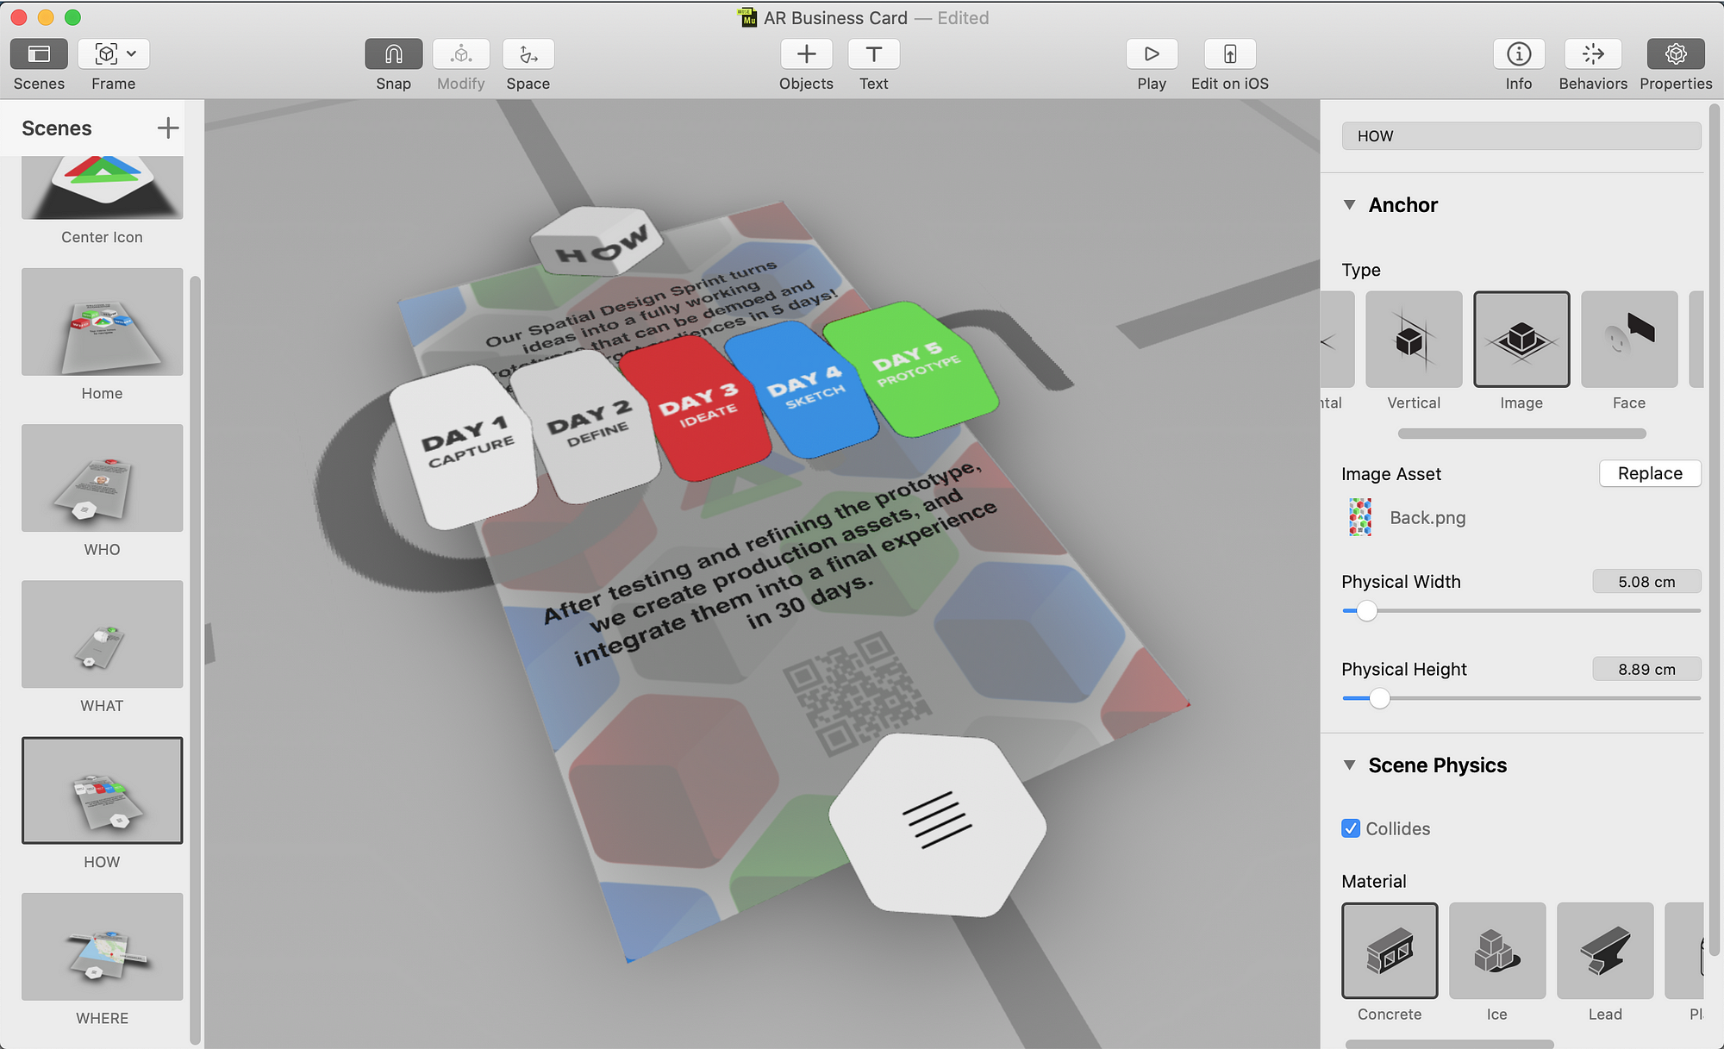Toggle the Snap magnet tool
The width and height of the screenshot is (1724, 1049).
[x=393, y=54]
